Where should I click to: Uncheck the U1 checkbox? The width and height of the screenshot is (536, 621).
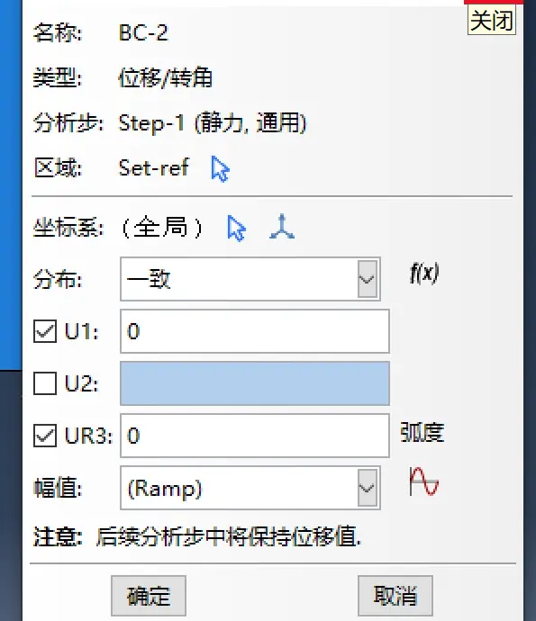pos(45,331)
